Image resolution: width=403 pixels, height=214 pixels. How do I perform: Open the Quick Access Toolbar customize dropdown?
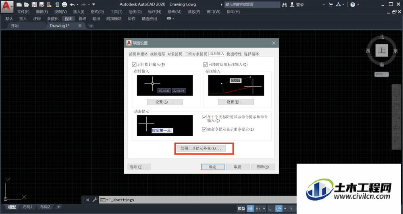click(93, 4)
